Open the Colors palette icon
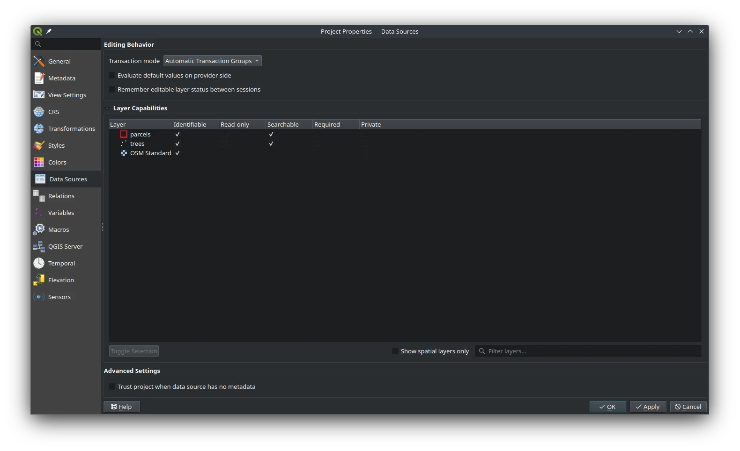Image resolution: width=740 pixels, height=451 pixels. (39, 162)
